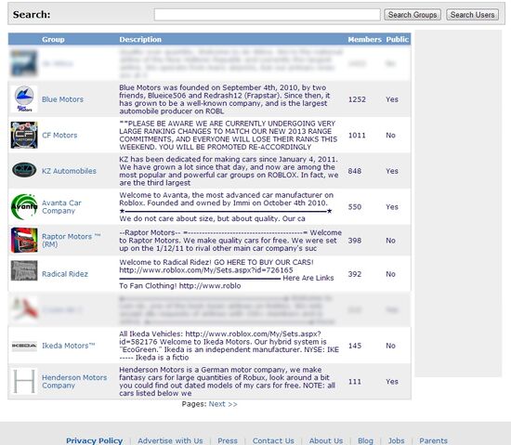Click the KZ Automobiles description text
511x445 pixels.
(x=229, y=171)
